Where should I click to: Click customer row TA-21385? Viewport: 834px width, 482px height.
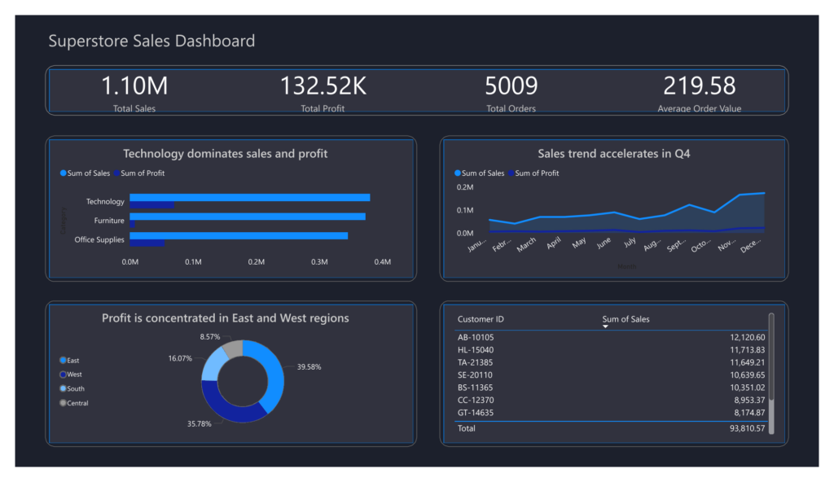tap(611, 362)
